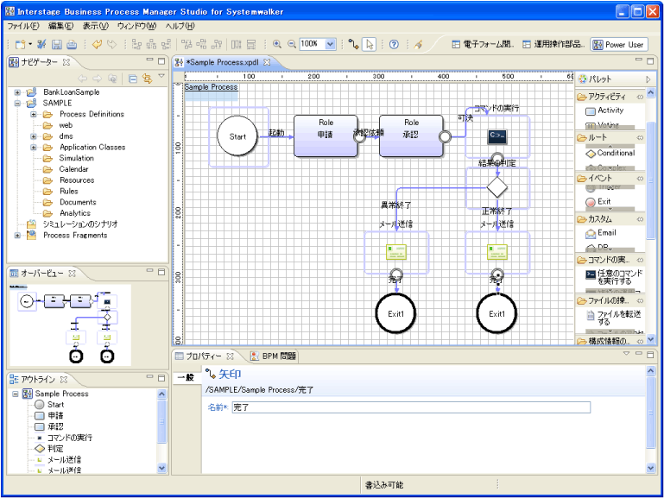
Task: Click the Undo yellow arrow icon
Action: click(97, 44)
